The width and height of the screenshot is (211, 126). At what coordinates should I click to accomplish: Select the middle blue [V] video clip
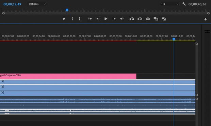(98, 88)
